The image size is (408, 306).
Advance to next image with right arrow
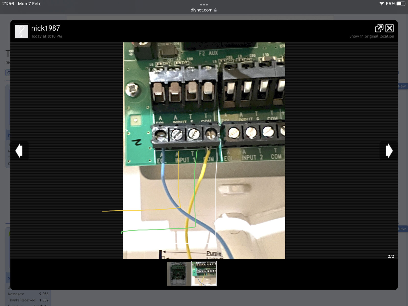(x=389, y=150)
